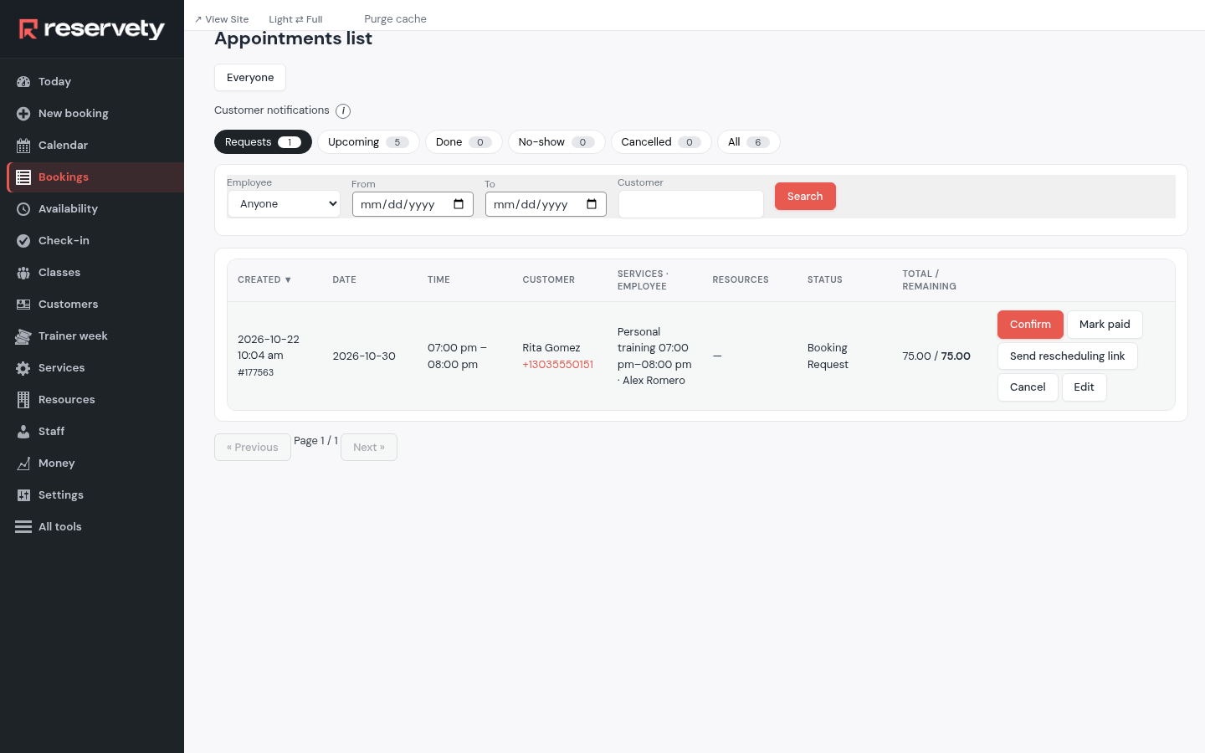This screenshot has height=753, width=1205.
Task: Click the Customer notifications info icon
Action: (343, 111)
